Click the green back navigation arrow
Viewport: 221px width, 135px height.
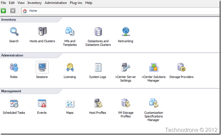3,11
